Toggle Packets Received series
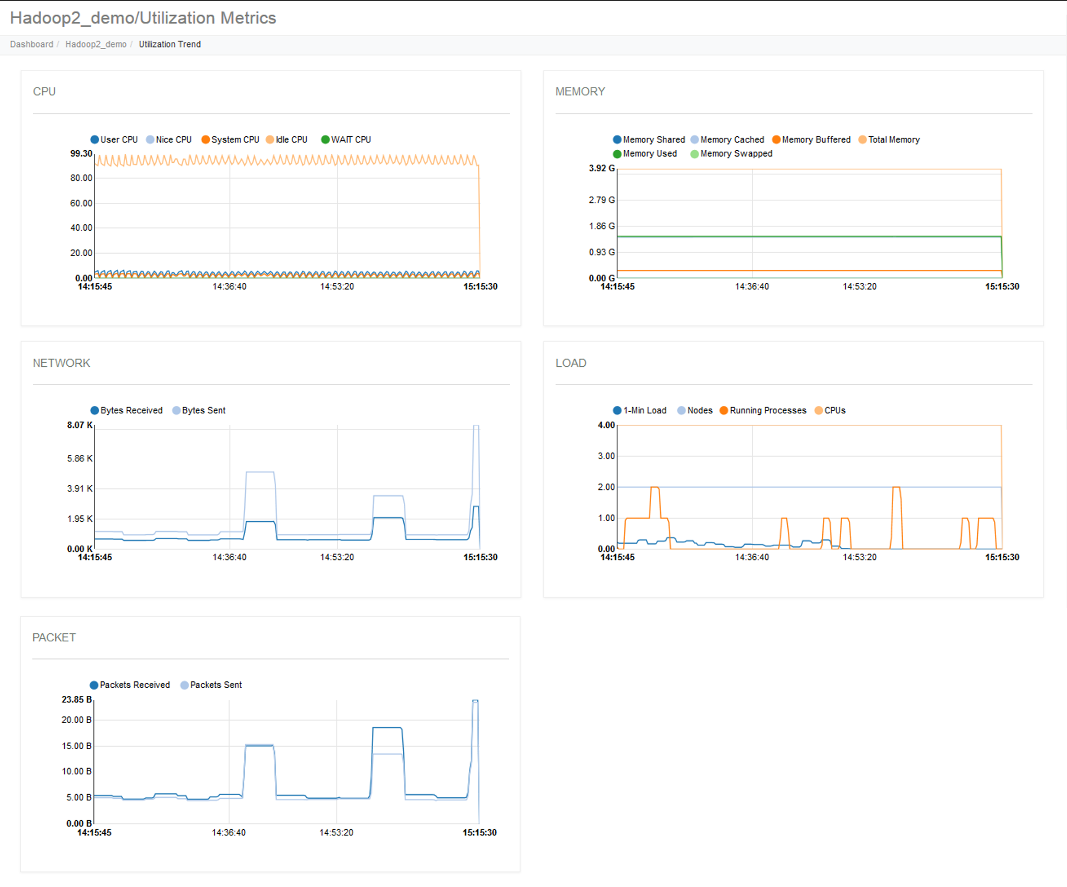The image size is (1067, 887). point(94,685)
